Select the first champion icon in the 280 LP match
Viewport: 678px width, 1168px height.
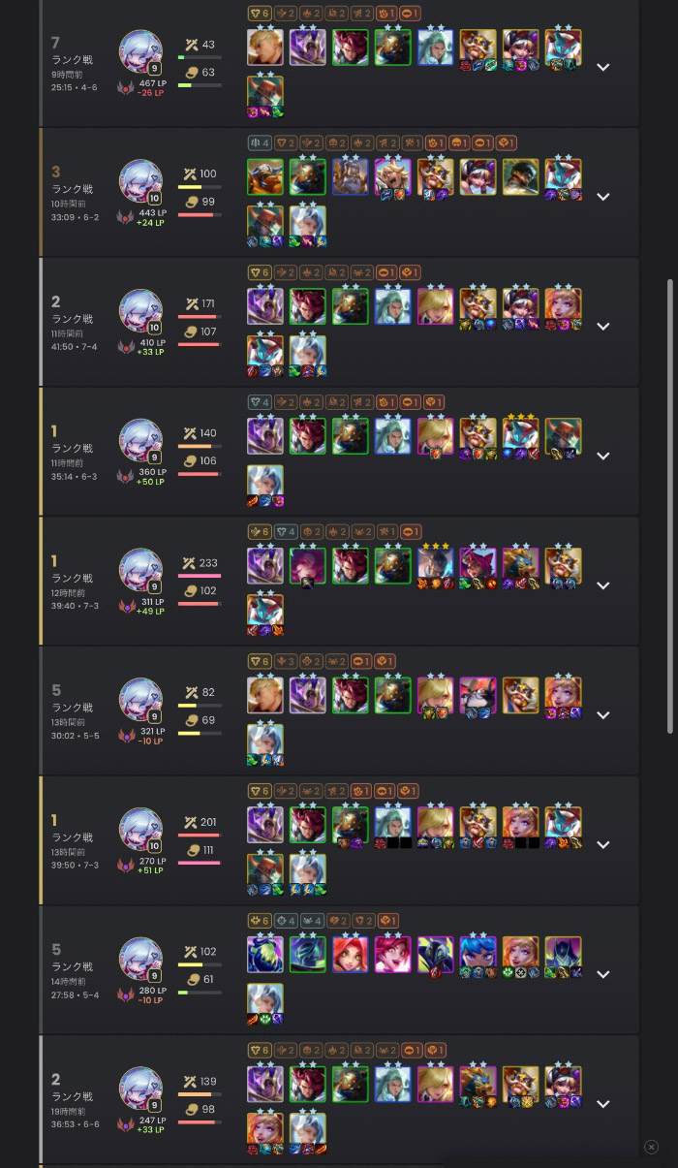click(265, 955)
